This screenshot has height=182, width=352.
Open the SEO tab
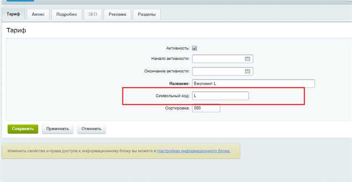[93, 15]
